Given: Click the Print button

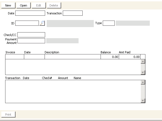Looking at the screenshot, I should click(8, 115).
